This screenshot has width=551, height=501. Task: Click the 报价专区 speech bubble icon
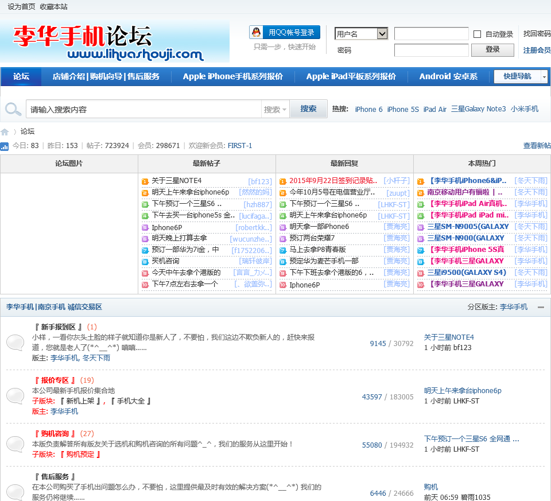click(x=15, y=396)
